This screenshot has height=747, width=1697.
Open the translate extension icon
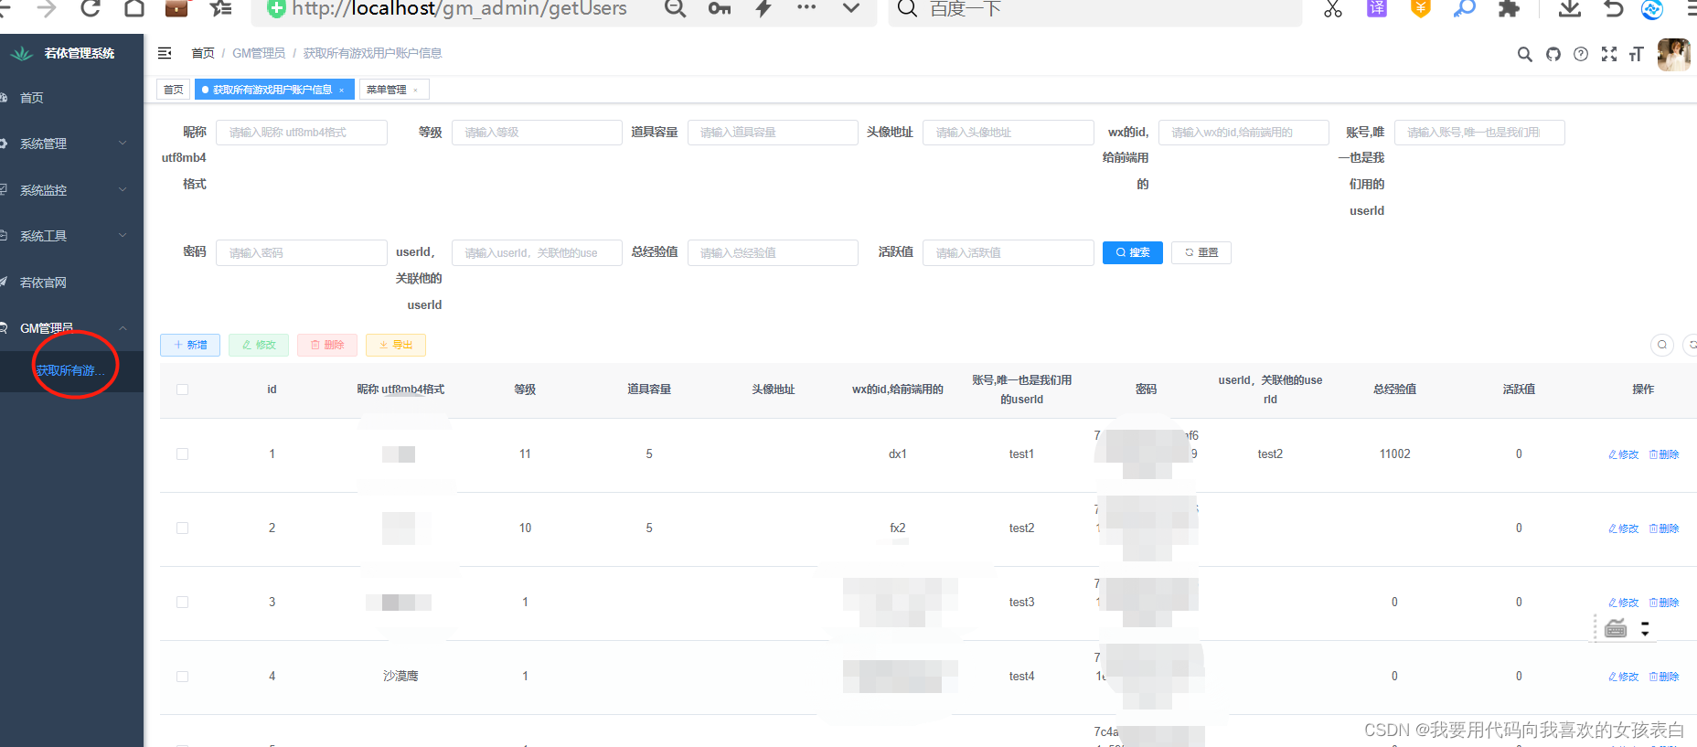pos(1377,8)
